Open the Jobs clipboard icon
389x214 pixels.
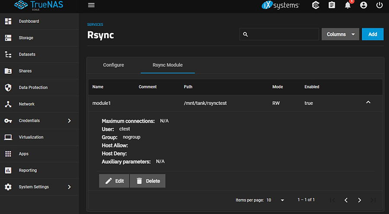coord(332,5)
